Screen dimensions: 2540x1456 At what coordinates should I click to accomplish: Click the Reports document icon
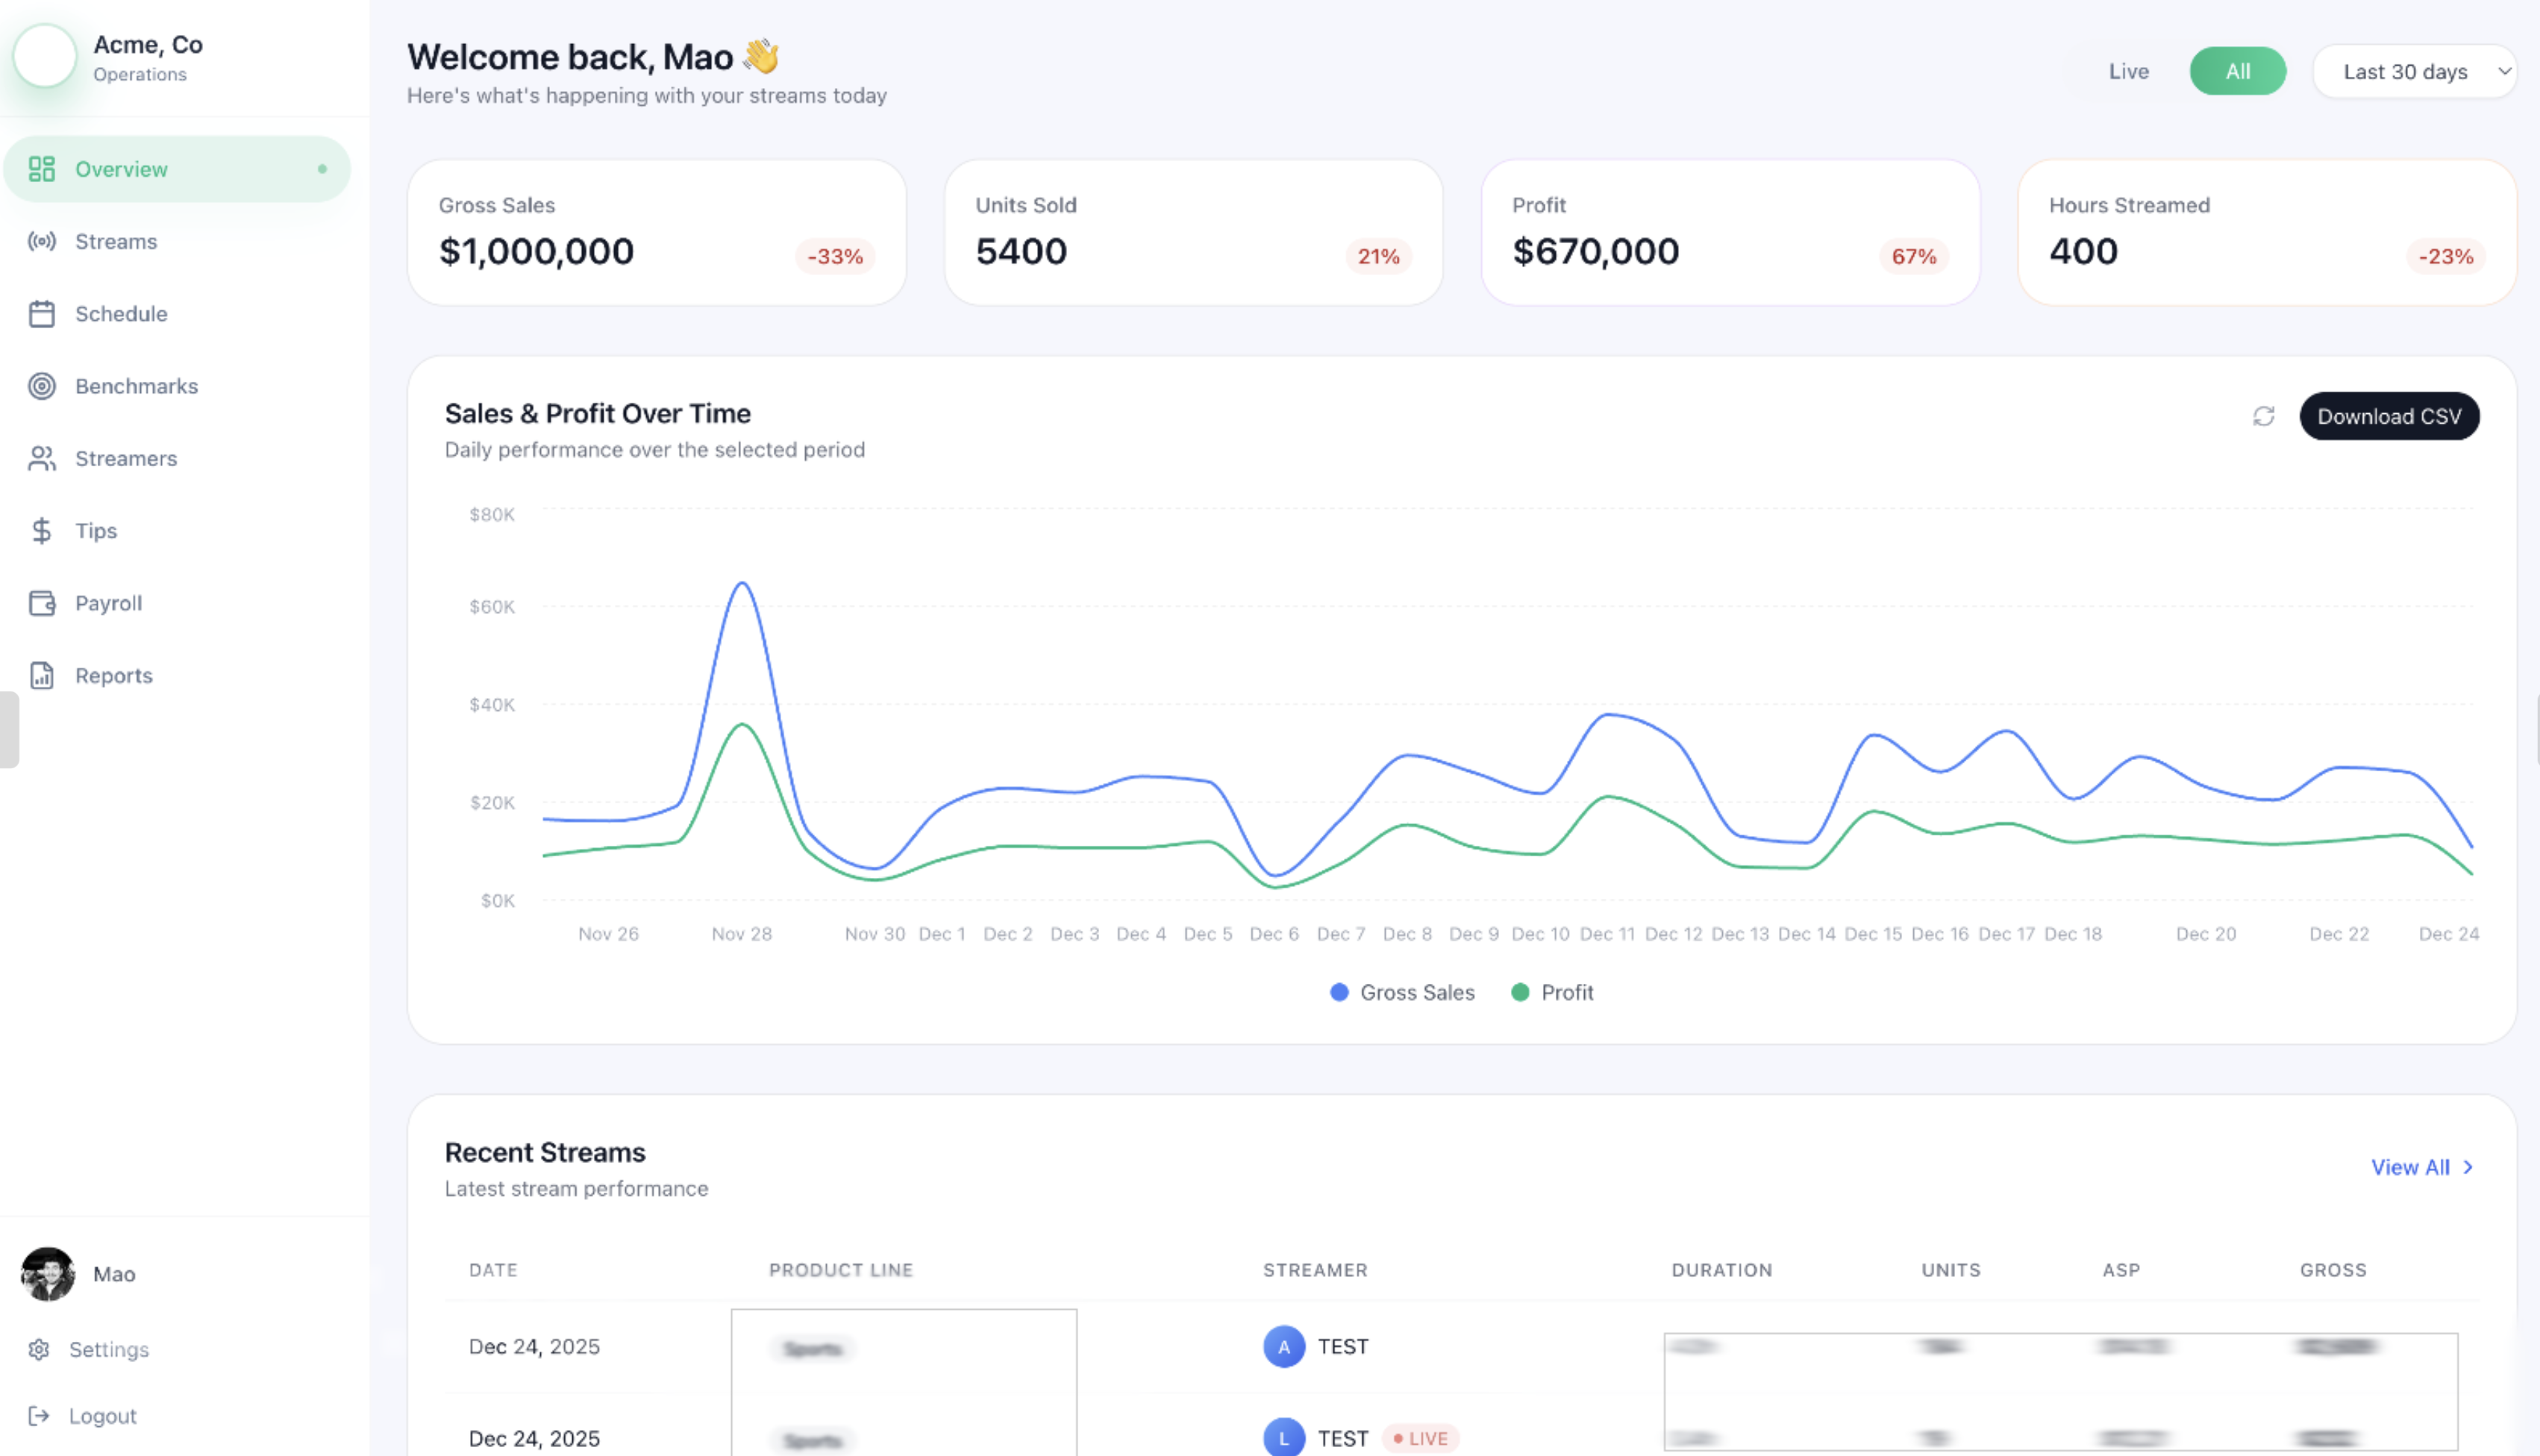[x=41, y=675]
